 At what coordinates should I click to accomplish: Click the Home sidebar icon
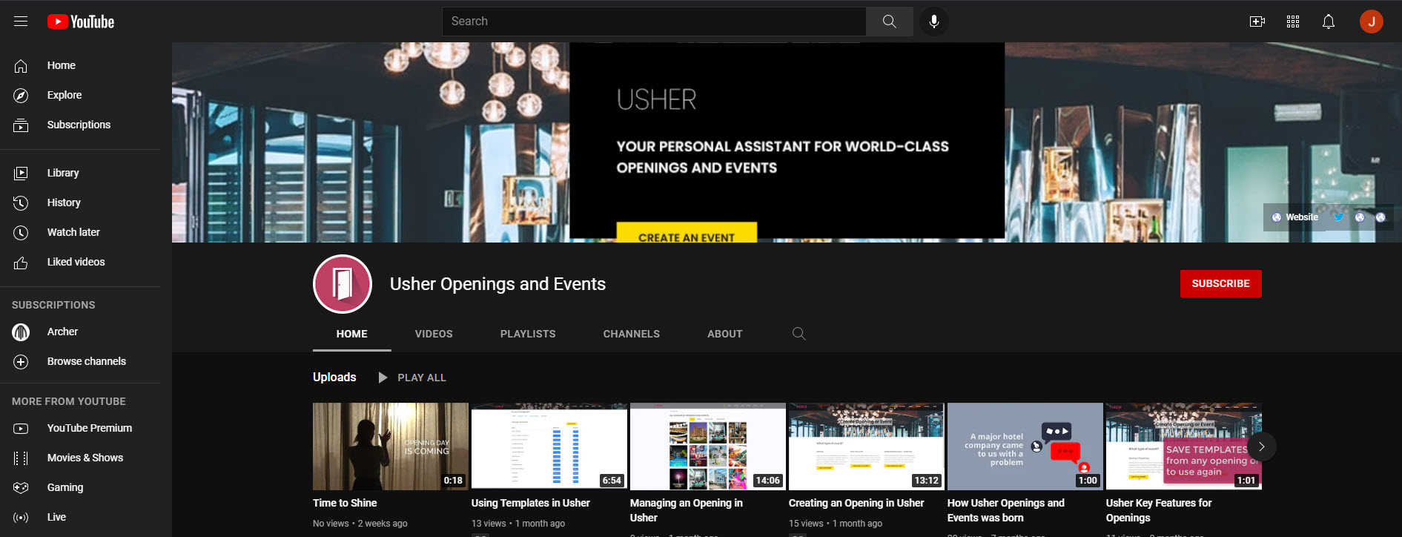click(21, 65)
